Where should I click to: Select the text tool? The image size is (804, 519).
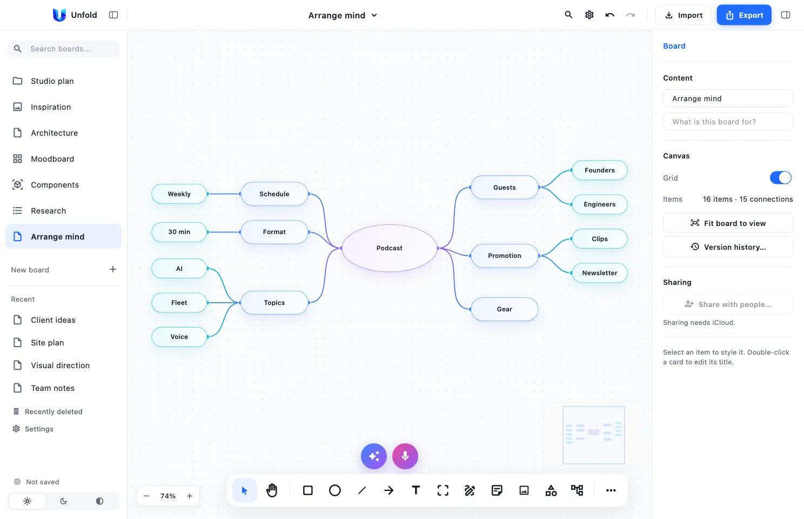416,491
